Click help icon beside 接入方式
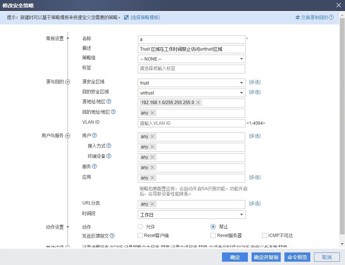The height and width of the screenshot is (265, 345). (x=109, y=146)
